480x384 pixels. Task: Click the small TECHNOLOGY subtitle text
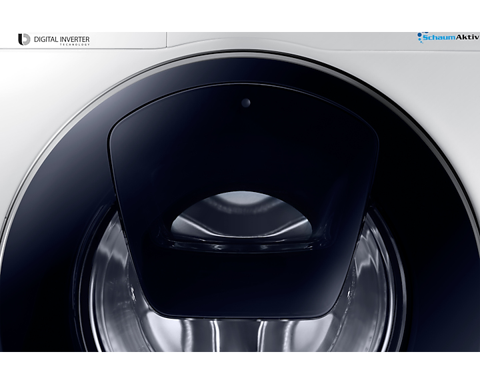(75, 45)
